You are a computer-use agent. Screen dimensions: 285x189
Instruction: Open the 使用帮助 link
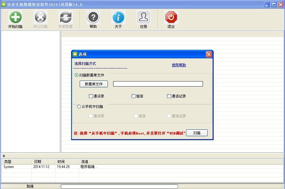click(179, 65)
